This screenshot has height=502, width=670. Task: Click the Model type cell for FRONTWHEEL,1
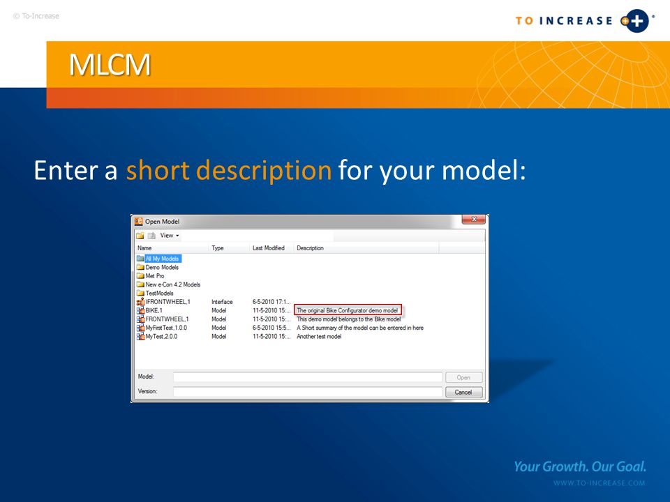218,319
